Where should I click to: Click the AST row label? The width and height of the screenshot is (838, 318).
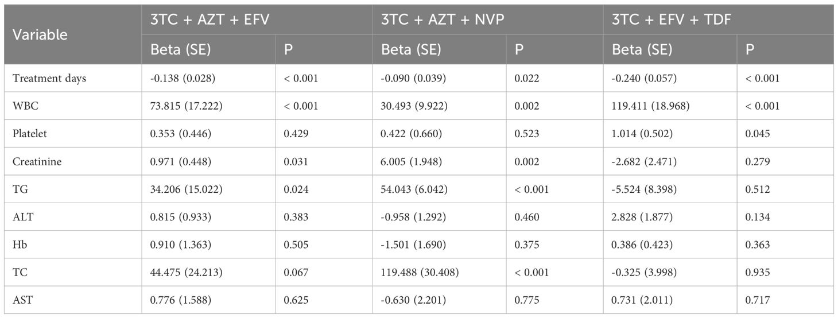click(x=21, y=301)
